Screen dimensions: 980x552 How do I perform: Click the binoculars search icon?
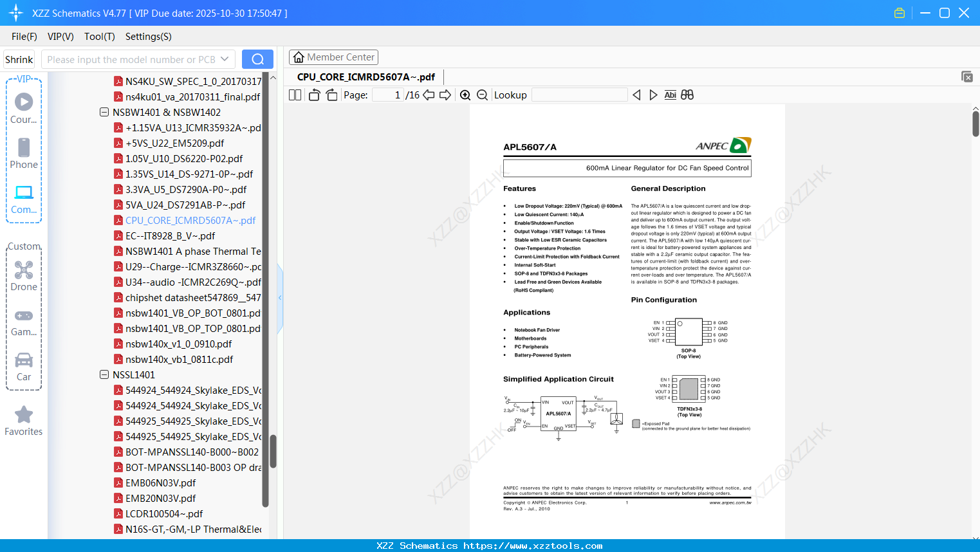687,95
